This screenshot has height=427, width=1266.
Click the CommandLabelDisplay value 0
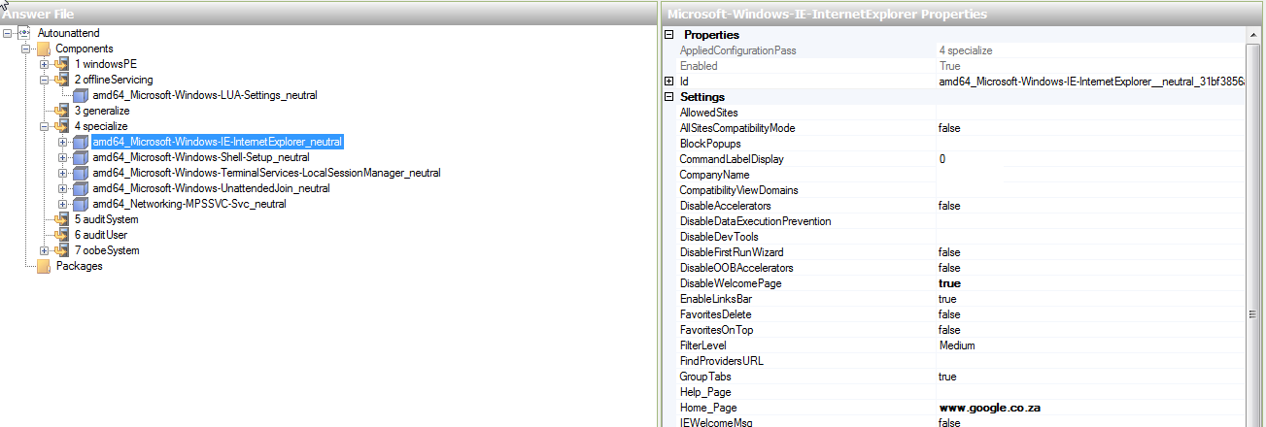click(x=941, y=159)
